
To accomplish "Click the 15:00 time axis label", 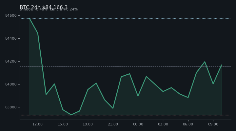I will point(63,124).
